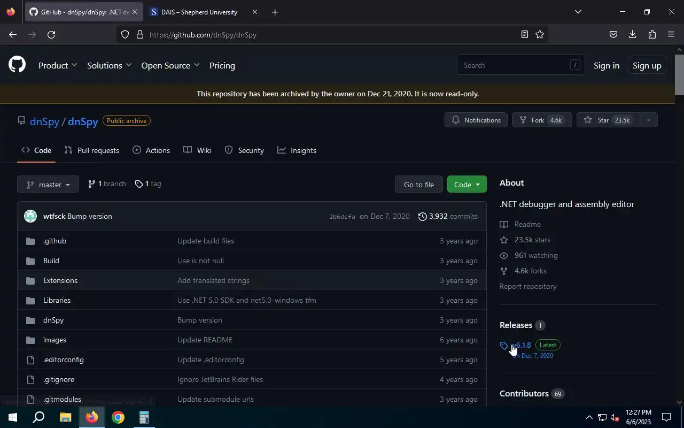Focus the GitHub Search field
Screen dimensions: 684x428
(x=520, y=65)
